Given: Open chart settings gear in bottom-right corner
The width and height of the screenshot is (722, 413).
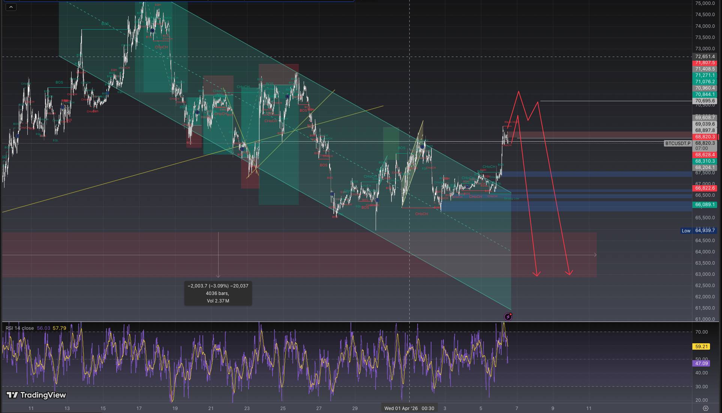Looking at the screenshot, I should pos(706,408).
